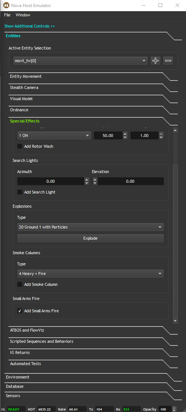Image resolution: width=186 pixels, height=412 pixels.
Task: Open the File menu
Action: [x=7, y=15]
